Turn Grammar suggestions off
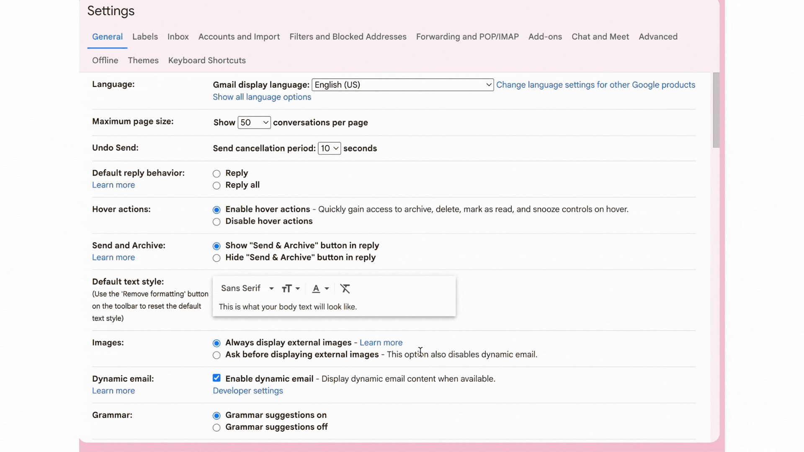Image resolution: width=804 pixels, height=452 pixels. [x=216, y=428]
